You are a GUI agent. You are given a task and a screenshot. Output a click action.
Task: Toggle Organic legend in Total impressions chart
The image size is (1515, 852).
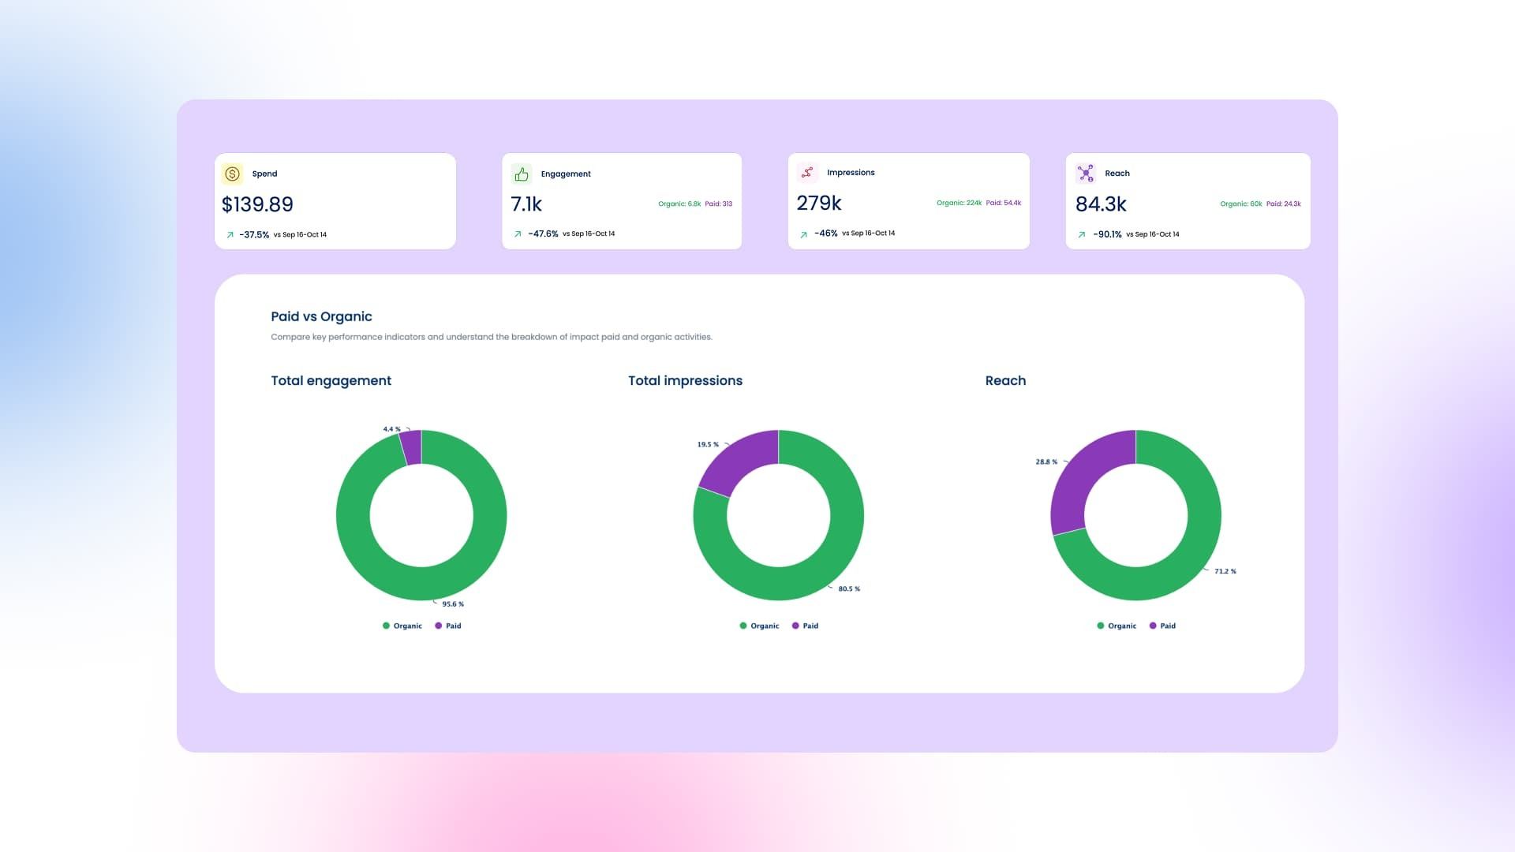pos(759,626)
